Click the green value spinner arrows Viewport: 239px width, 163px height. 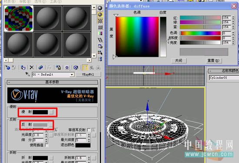point(233,22)
